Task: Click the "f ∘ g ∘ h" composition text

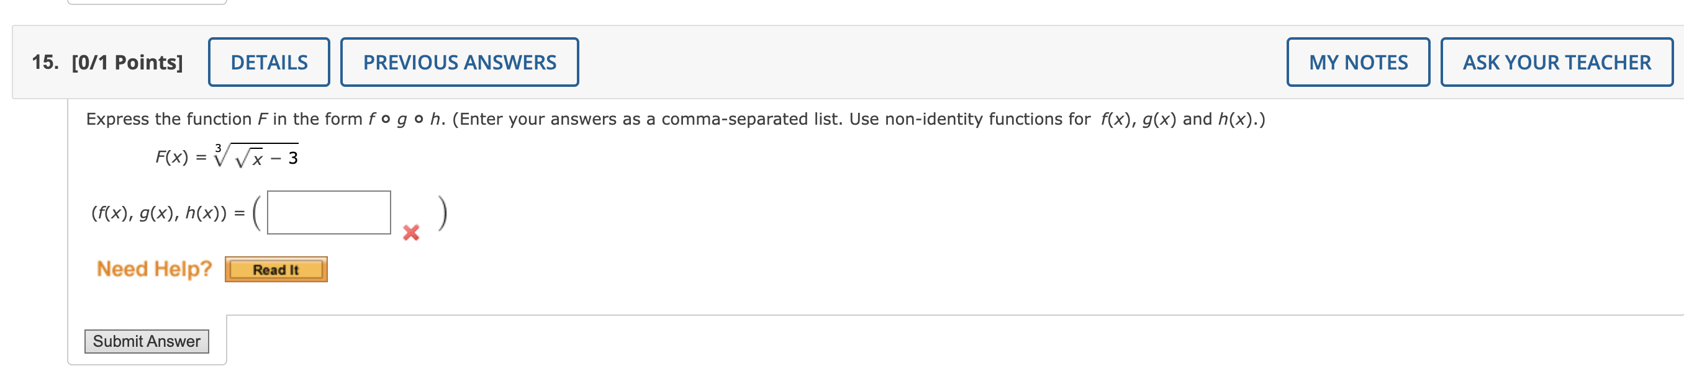Action: 406,119
